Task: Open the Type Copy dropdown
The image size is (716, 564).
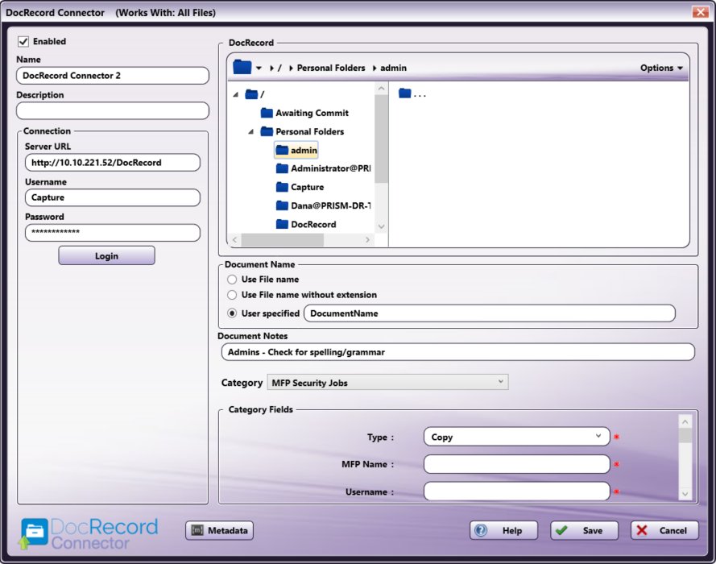Action: coord(517,437)
